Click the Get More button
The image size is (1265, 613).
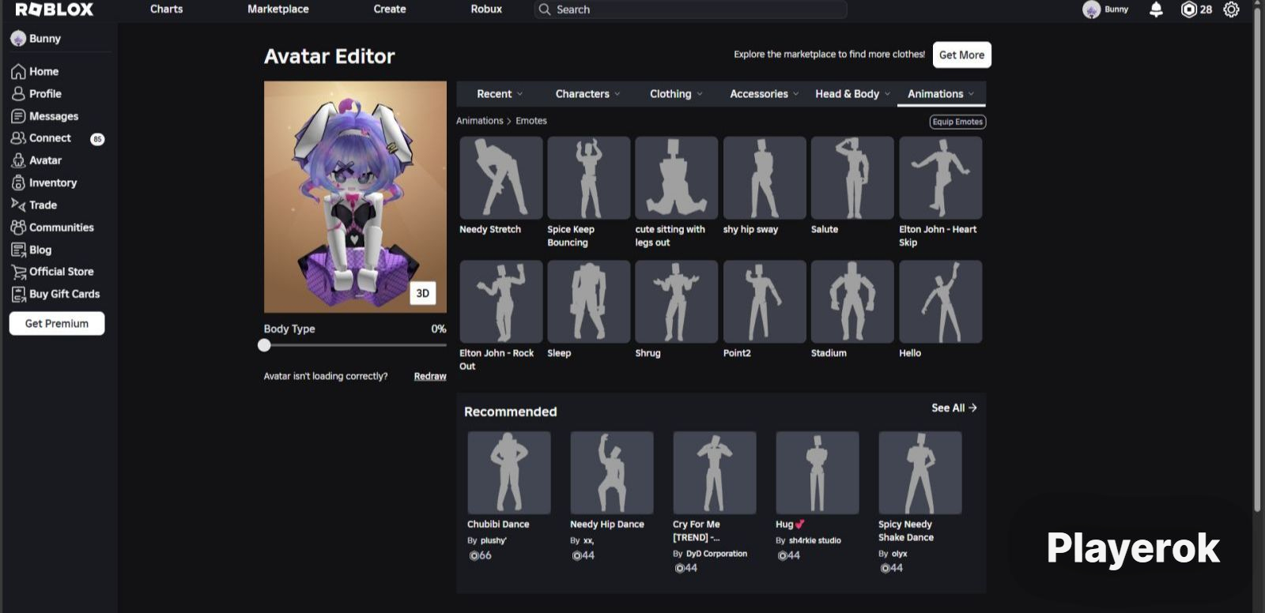[962, 55]
